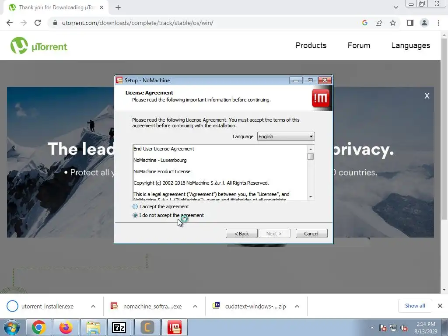The height and width of the screenshot is (336, 448).
Task: Click Show all downloads
Action: click(x=415, y=306)
